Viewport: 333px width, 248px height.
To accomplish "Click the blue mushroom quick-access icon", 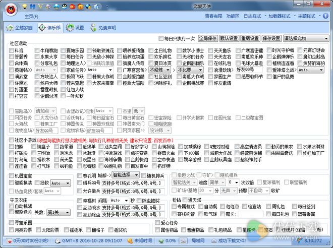I will tap(57, 7).
